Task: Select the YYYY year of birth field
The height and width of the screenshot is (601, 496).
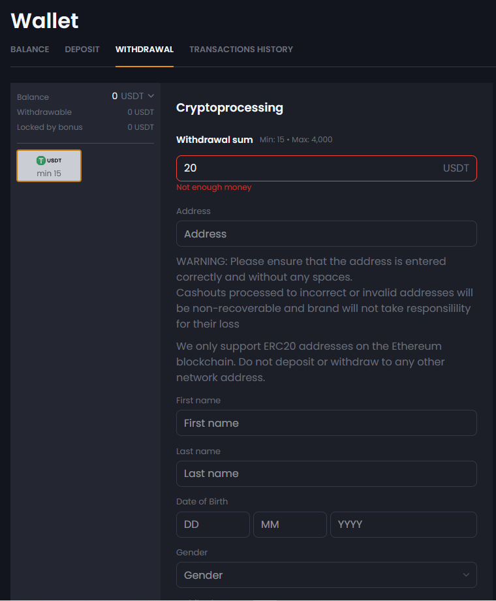Action: tap(403, 525)
